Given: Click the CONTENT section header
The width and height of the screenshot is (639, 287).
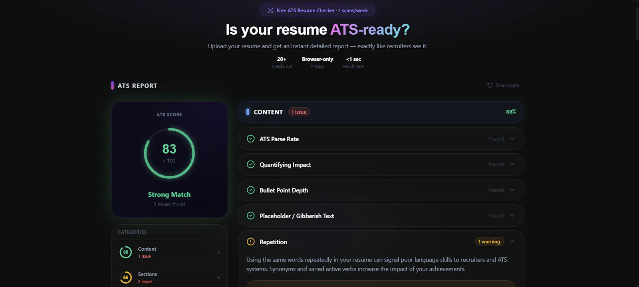Looking at the screenshot, I should [x=381, y=112].
